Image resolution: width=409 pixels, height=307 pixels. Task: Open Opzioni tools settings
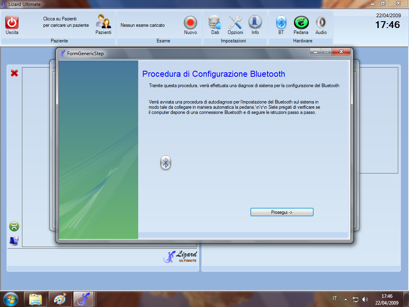pos(235,22)
